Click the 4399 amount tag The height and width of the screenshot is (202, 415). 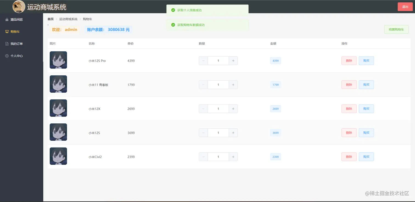click(x=276, y=61)
